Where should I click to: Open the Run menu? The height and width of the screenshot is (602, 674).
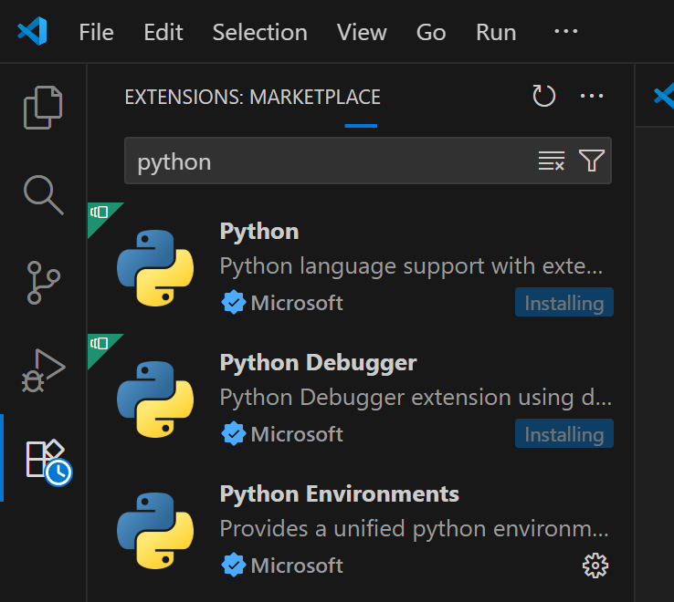point(496,32)
